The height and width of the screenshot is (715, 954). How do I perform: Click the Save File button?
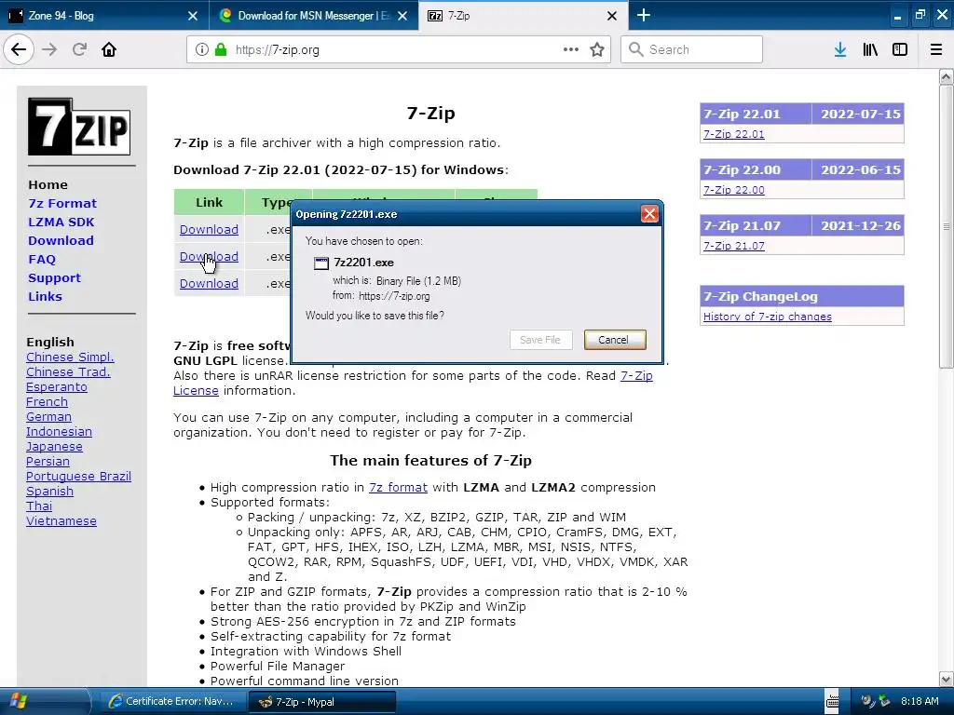[540, 340]
